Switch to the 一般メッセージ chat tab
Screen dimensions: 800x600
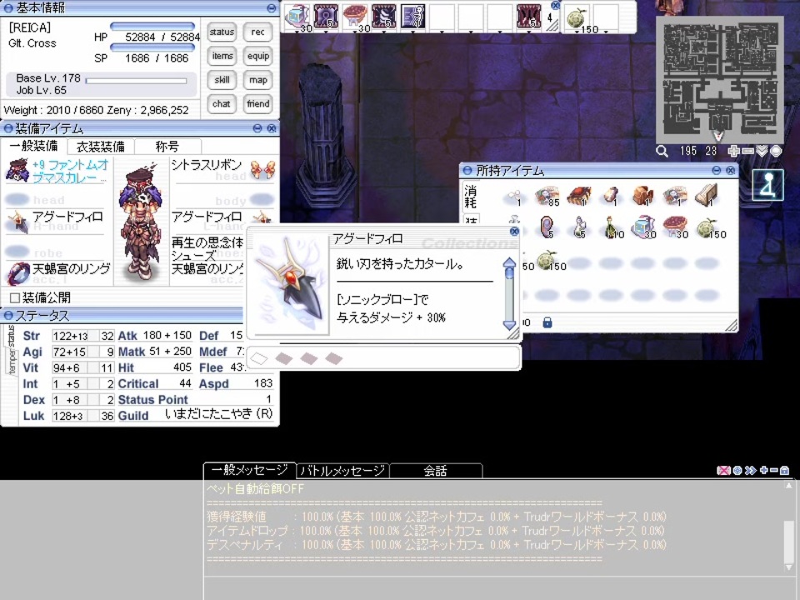[x=249, y=470]
